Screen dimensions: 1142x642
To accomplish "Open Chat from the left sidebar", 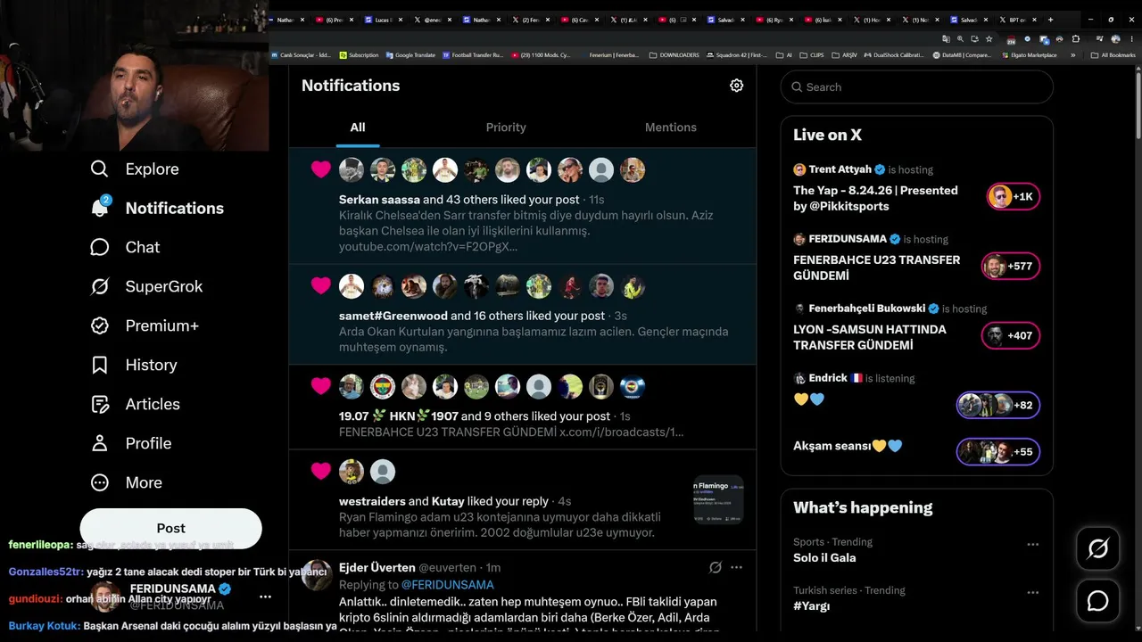I will (125, 247).
